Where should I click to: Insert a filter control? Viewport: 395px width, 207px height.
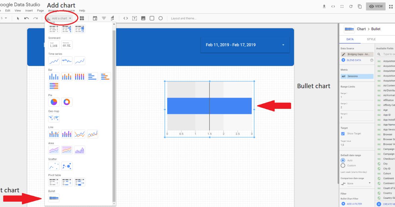(x=104, y=18)
